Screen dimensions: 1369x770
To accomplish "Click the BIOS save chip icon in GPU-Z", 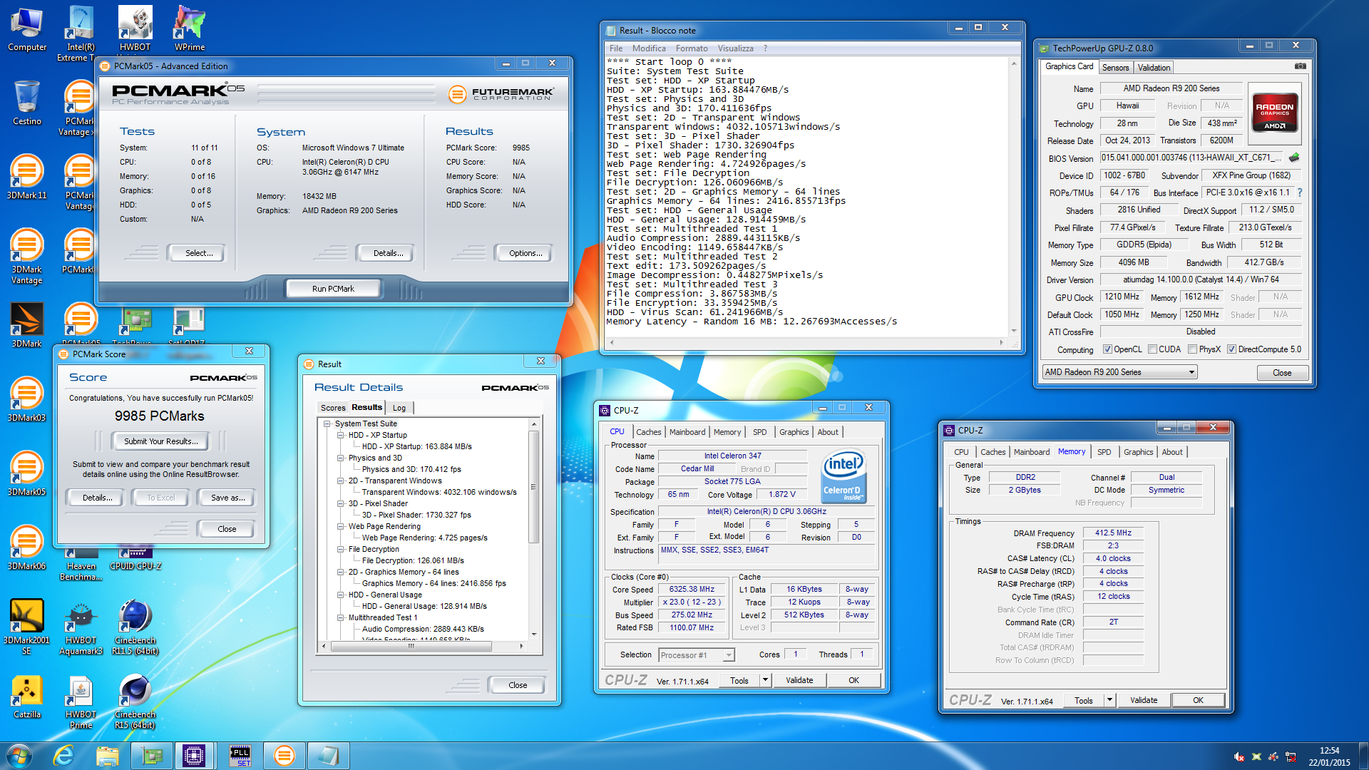I will tap(1294, 158).
